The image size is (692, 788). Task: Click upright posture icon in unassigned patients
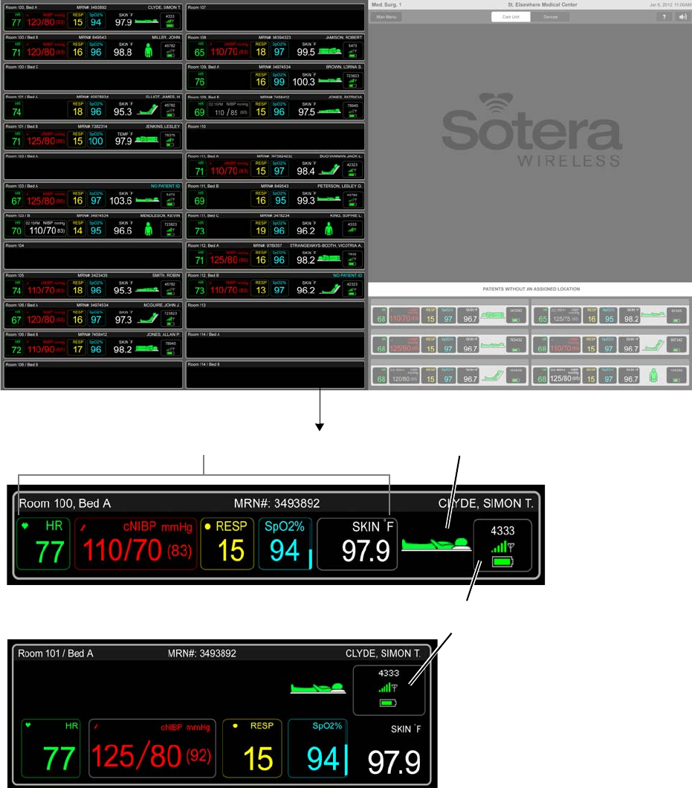(x=653, y=375)
